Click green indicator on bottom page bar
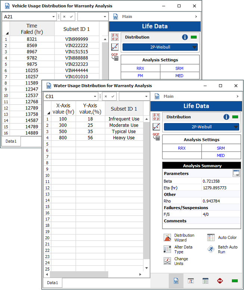The image size is (244, 290). pos(235,281)
